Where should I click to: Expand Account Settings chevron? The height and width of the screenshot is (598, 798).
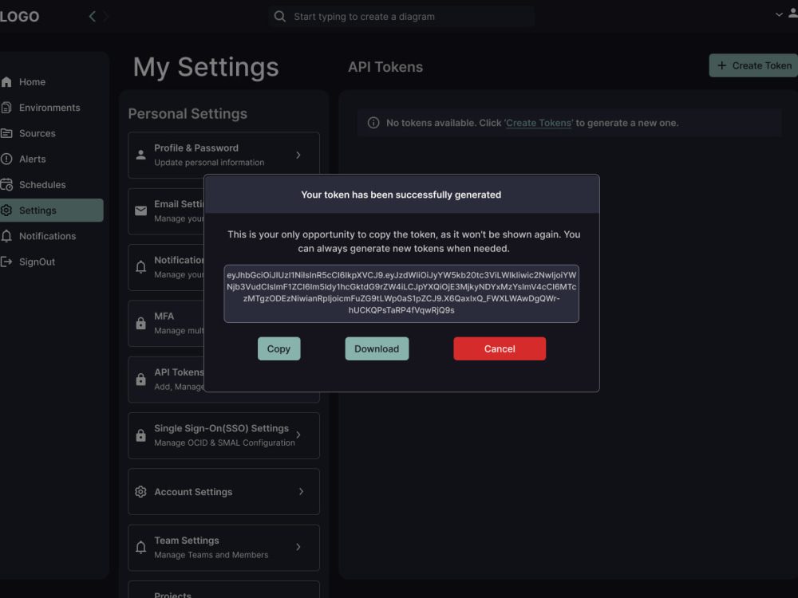coord(302,491)
